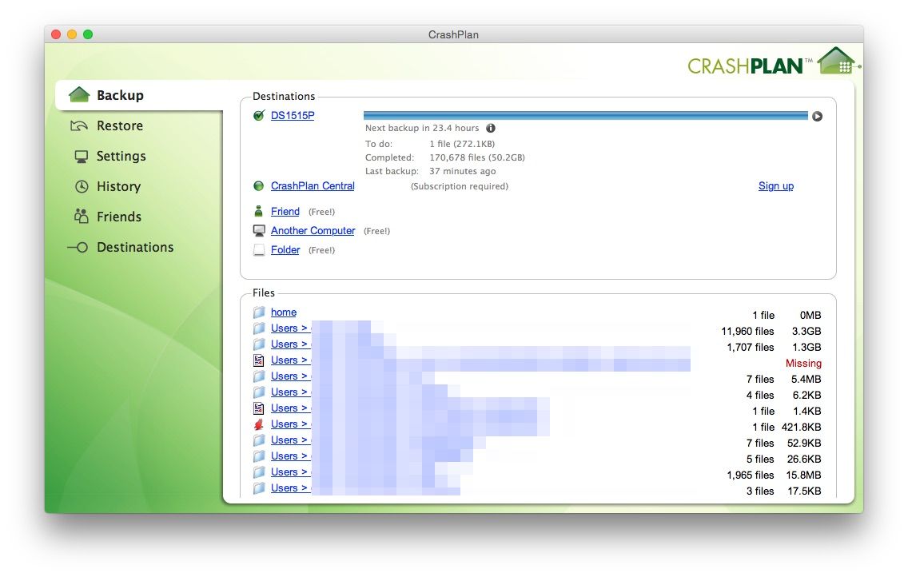This screenshot has height=577, width=908.
Task: Click the Completed value "170,678 files (50.2GB)"
Action: (477, 157)
